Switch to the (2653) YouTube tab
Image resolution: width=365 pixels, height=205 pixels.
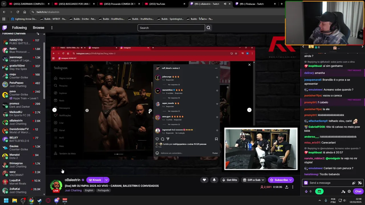pos(165,4)
